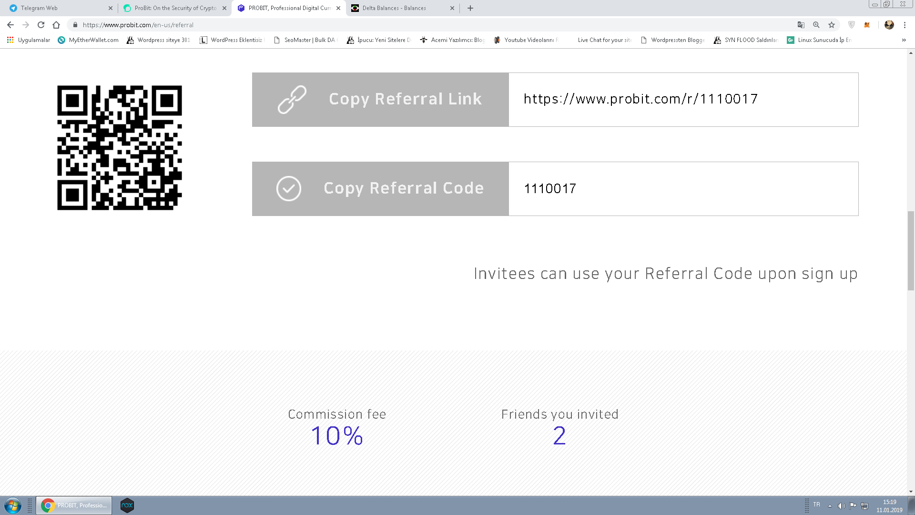Click the scrollbar down arrow
Image resolution: width=915 pixels, height=515 pixels.
(x=911, y=492)
